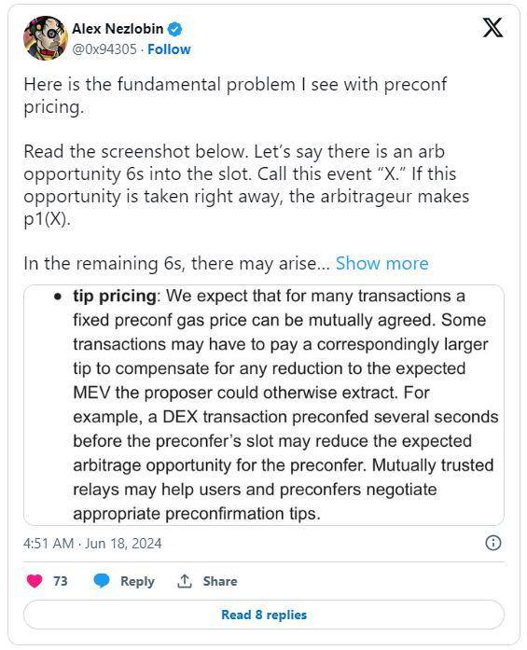Select the Reply label
Image resolution: width=527 pixels, height=650 pixels.
tap(137, 581)
